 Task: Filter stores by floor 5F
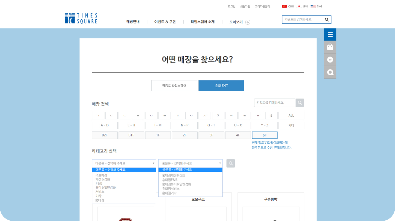(264, 135)
